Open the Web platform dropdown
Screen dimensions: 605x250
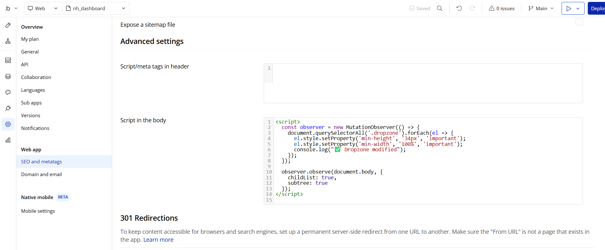43,8
